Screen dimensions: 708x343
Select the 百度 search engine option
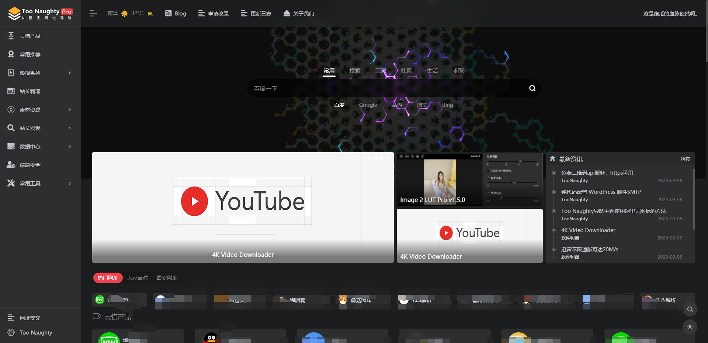(339, 105)
